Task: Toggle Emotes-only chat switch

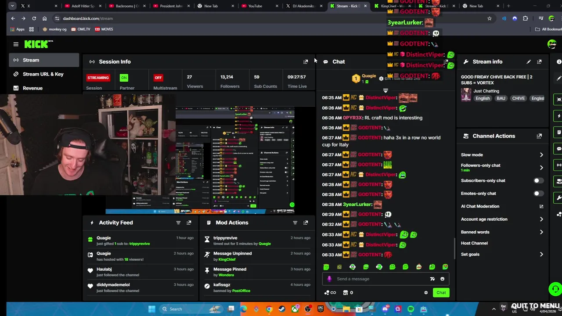Action: [x=538, y=194]
